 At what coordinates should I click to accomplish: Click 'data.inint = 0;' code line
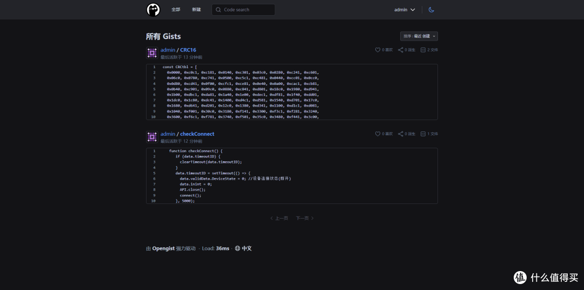pyautogui.click(x=196, y=184)
